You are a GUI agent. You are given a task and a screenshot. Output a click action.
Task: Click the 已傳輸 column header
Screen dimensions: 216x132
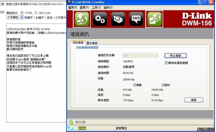[x=137, y=85]
